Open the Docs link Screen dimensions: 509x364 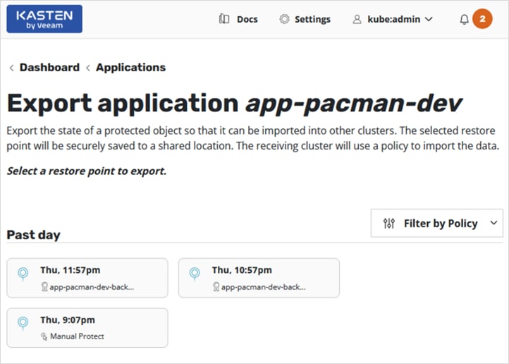(x=247, y=20)
